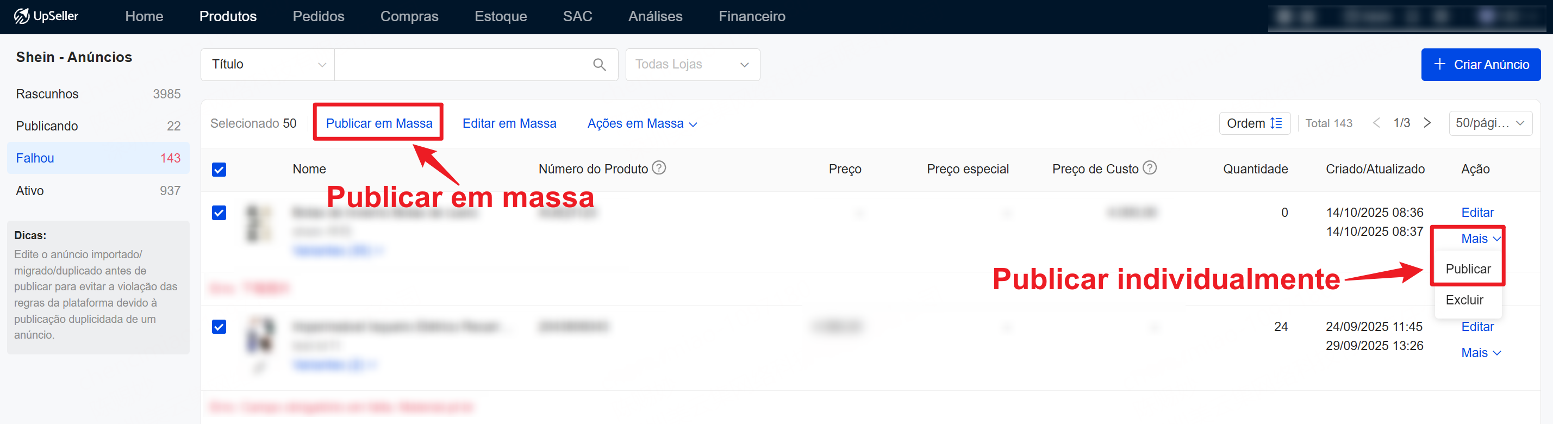Click Editar for the 24/09/2025 product row
Image resolution: width=1553 pixels, height=424 pixels.
point(1477,327)
